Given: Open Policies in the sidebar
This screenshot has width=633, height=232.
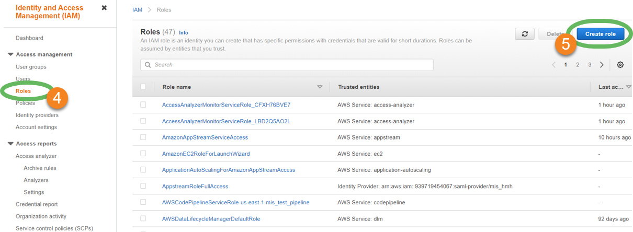Looking at the screenshot, I should coord(25,103).
